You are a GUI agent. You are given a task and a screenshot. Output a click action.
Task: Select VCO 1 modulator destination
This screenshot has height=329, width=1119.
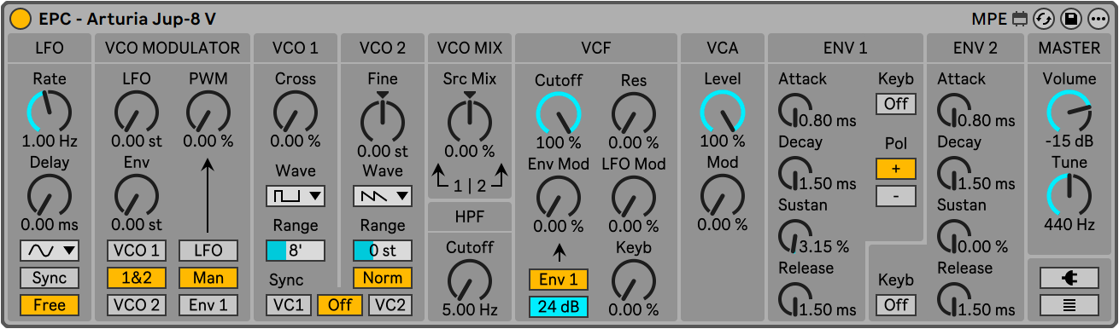(137, 251)
